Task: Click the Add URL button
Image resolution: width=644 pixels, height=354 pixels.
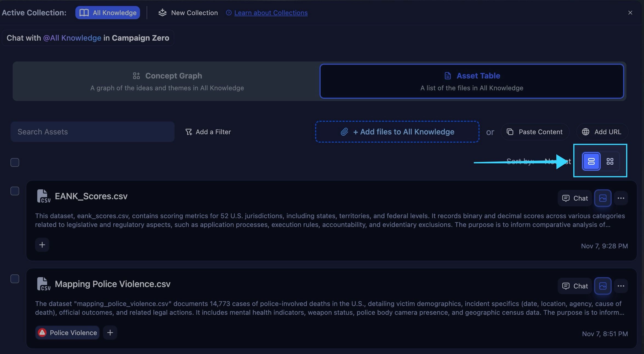Action: [602, 132]
